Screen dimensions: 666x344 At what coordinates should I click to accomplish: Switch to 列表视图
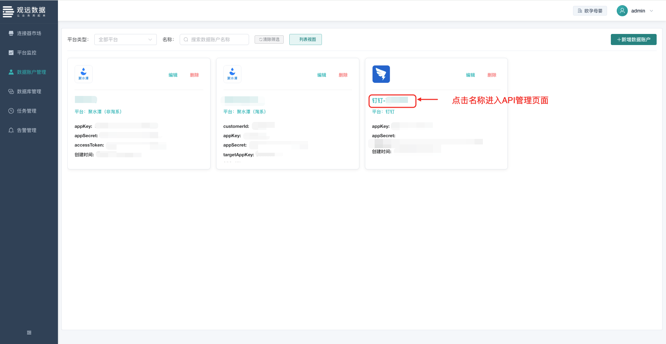tap(305, 39)
